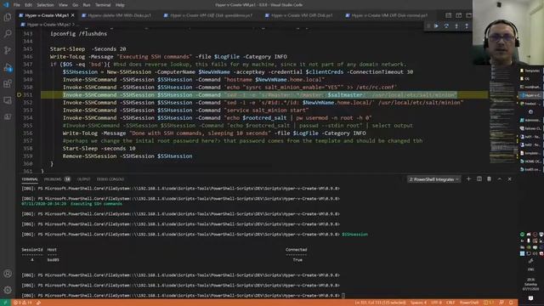Click the debug Step Out button

[x=467, y=26]
